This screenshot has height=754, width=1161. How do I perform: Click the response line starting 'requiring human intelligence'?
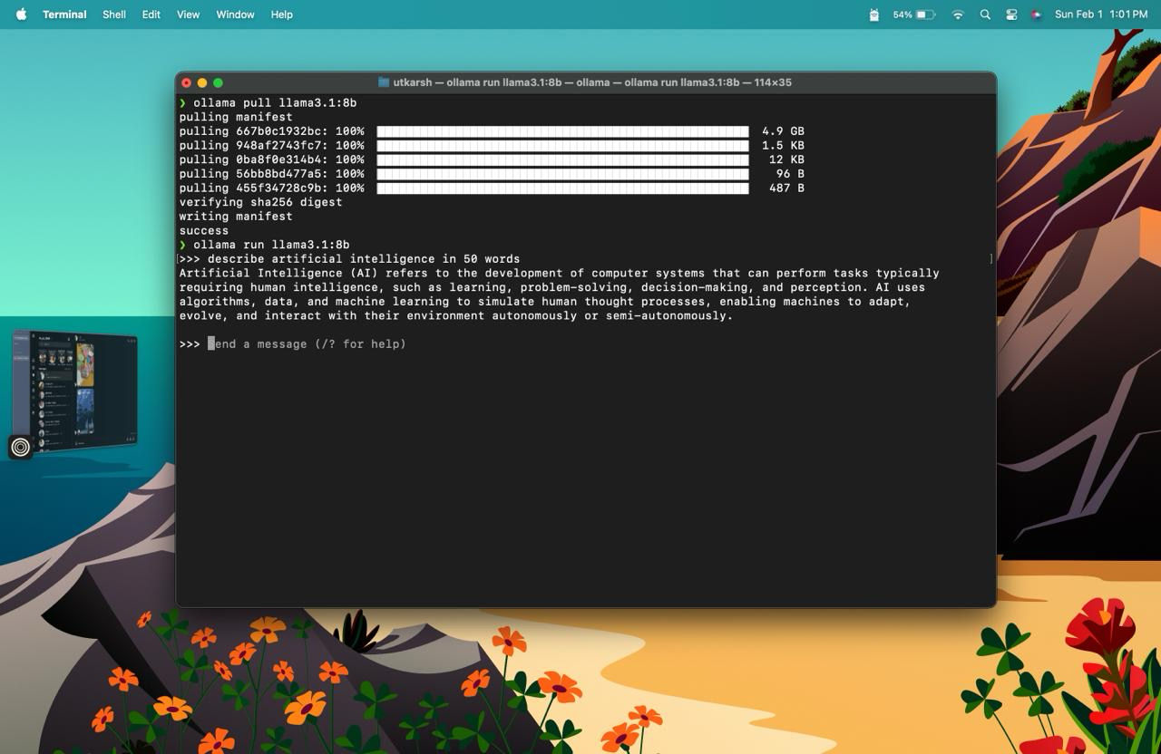551,287
